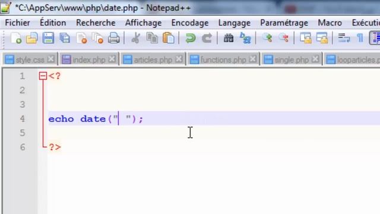Open the Paramétrage menu
This screenshot has height=214, width=380.
point(284,23)
